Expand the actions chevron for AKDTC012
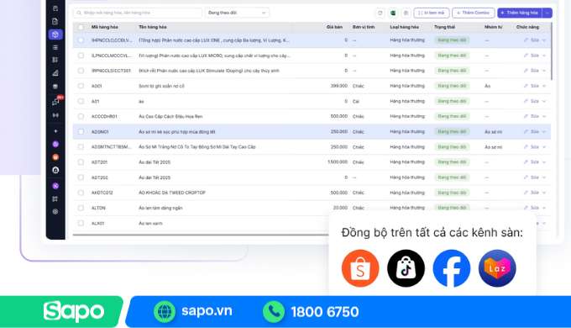The width and height of the screenshot is (571, 328). pyautogui.click(x=544, y=193)
